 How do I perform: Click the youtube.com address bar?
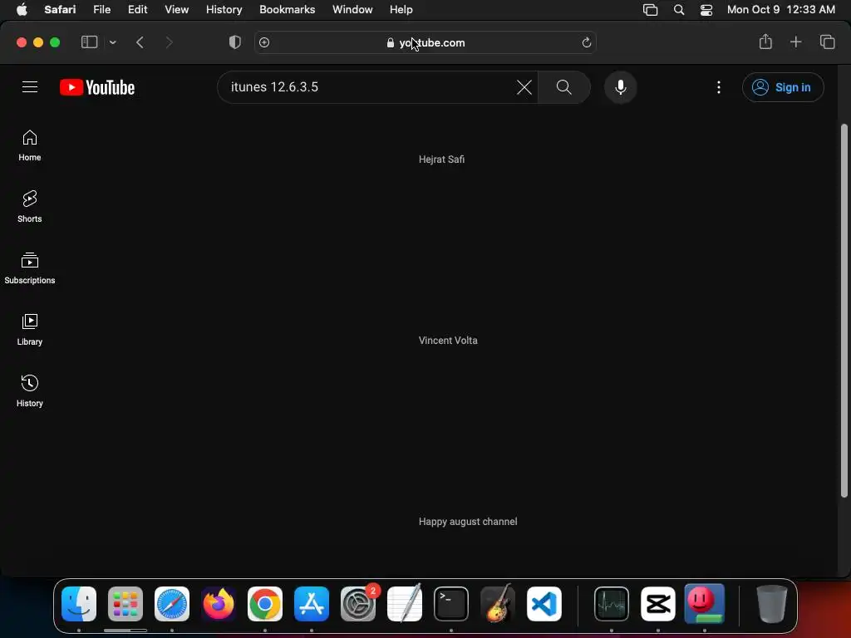(425, 42)
